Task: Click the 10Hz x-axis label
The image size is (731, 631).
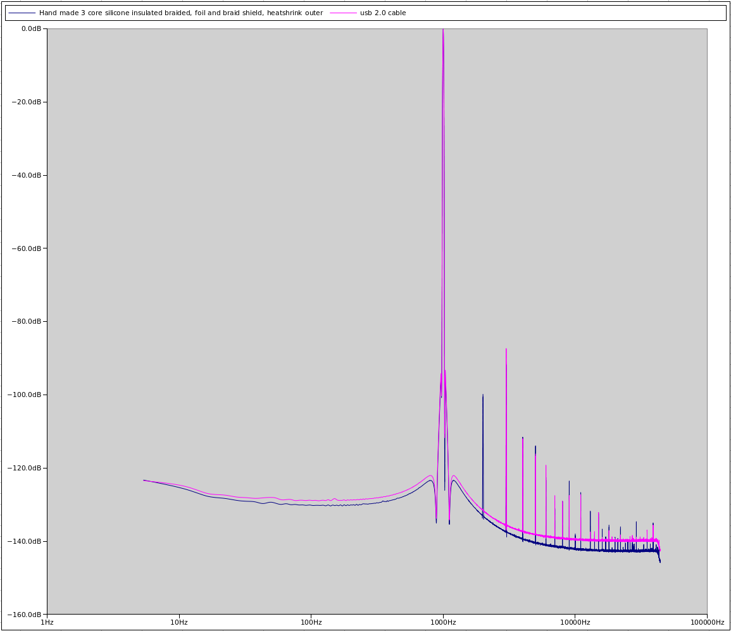Action: 179,623
